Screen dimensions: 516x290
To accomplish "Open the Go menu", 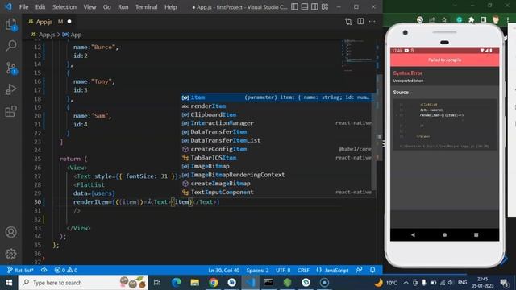I will click(x=106, y=7).
